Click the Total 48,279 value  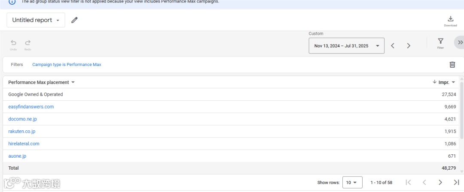click(449, 168)
